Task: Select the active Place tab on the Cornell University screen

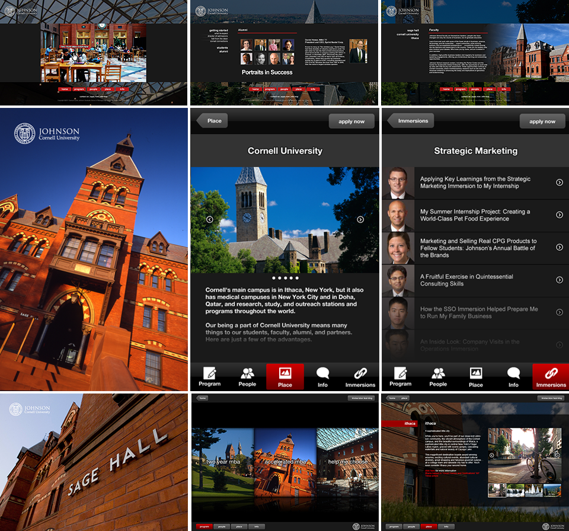Action: point(285,377)
